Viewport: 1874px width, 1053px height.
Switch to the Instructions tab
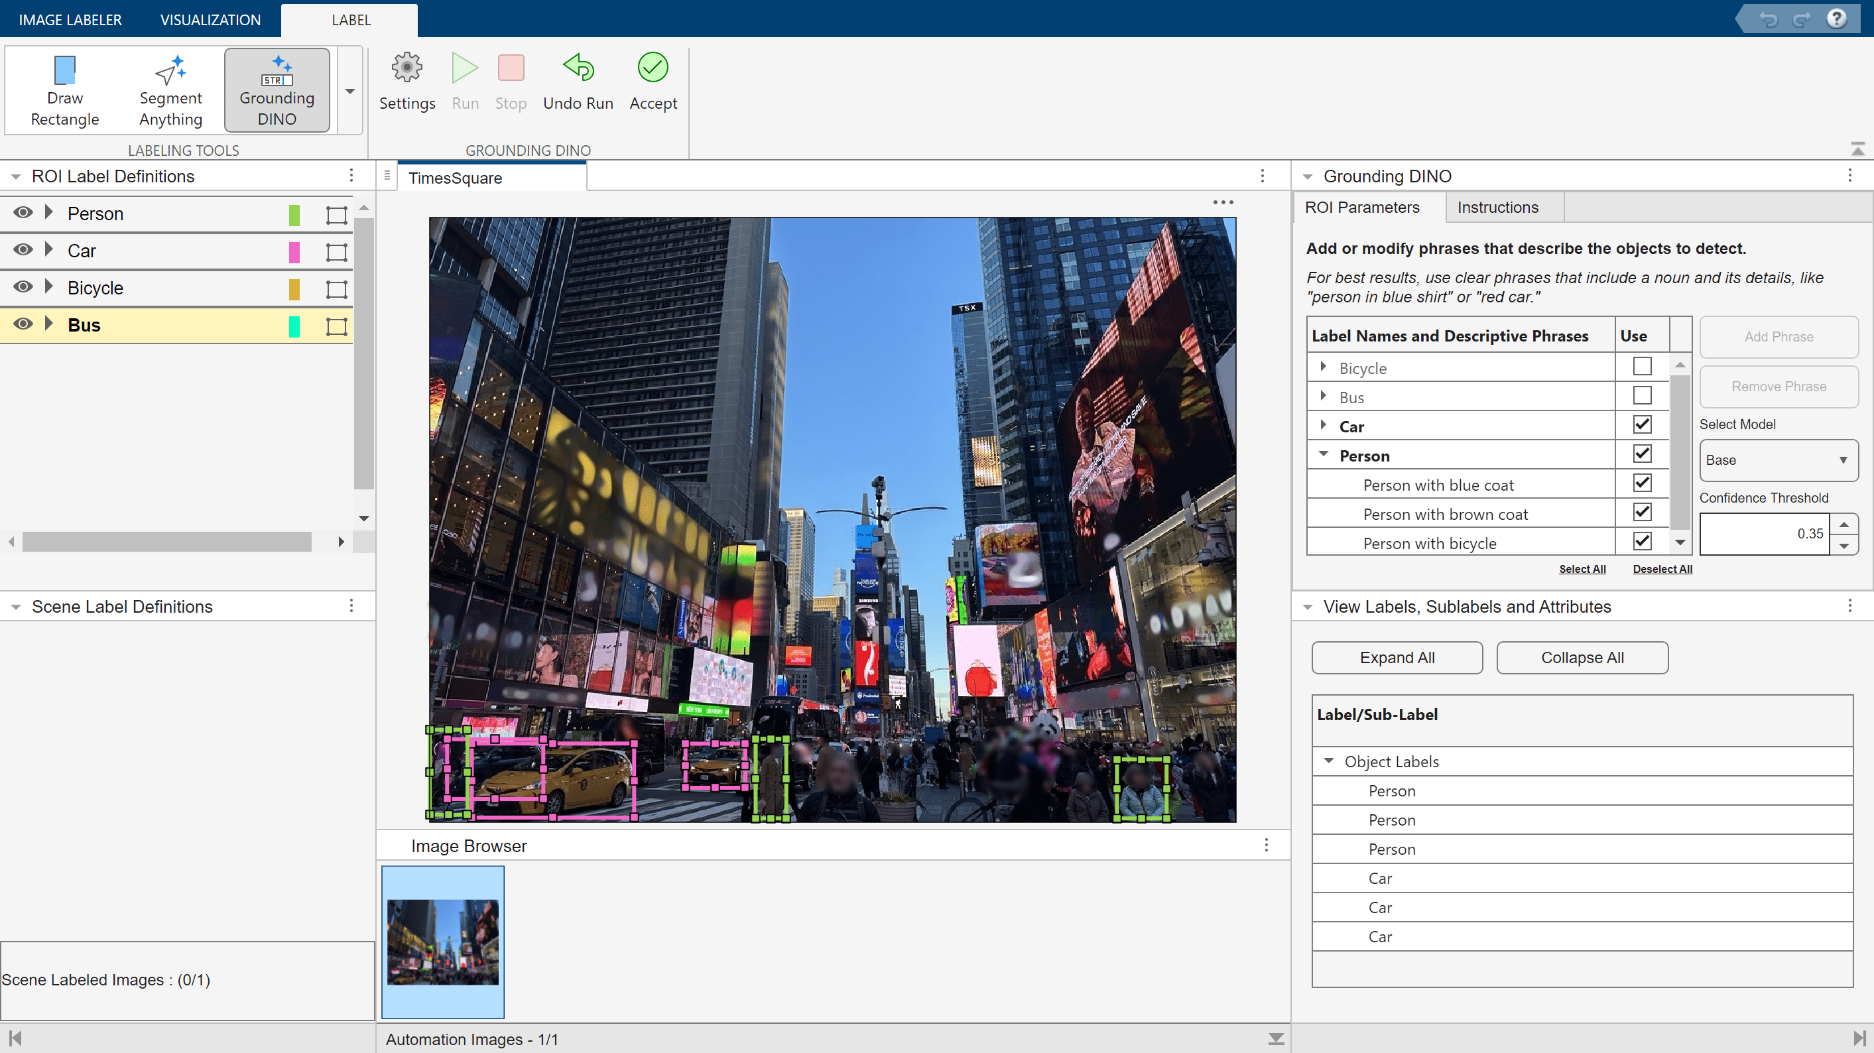(1497, 208)
